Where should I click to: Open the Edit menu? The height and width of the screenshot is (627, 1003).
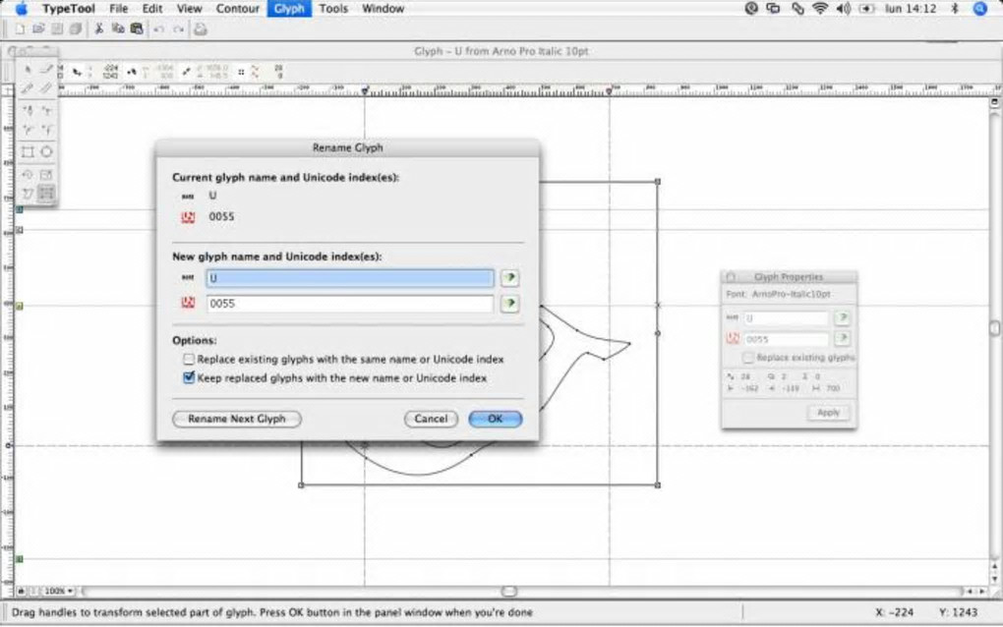152,8
